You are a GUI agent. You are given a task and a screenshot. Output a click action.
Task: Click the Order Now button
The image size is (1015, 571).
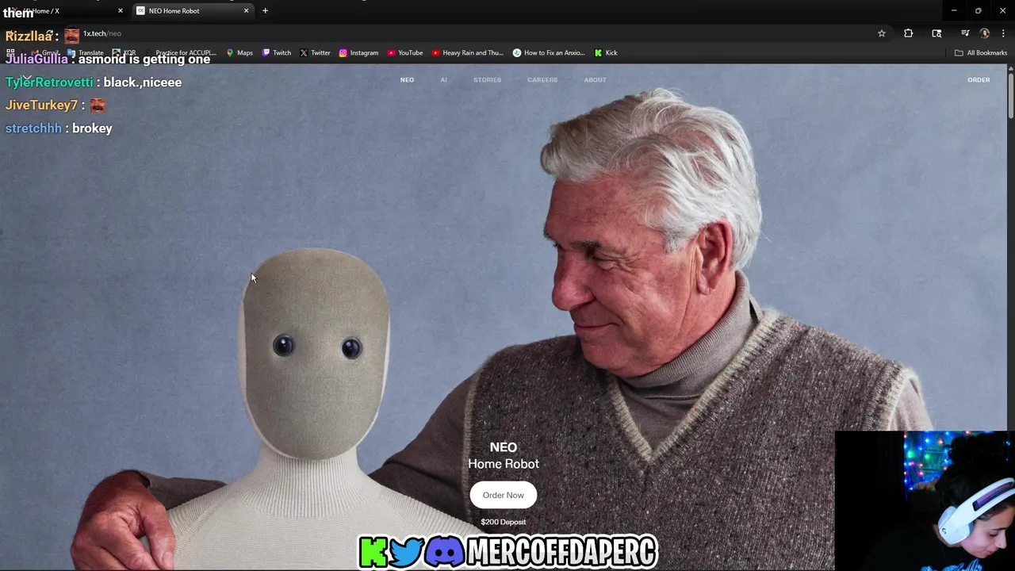coord(504,496)
